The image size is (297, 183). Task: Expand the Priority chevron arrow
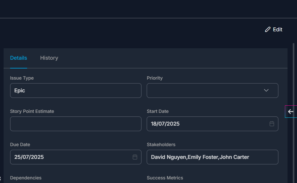(x=266, y=90)
